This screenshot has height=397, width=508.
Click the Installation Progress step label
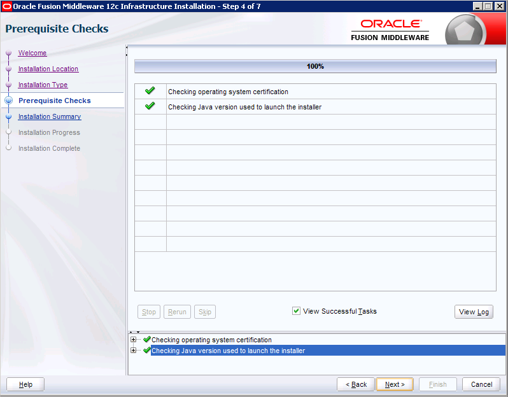(x=49, y=132)
